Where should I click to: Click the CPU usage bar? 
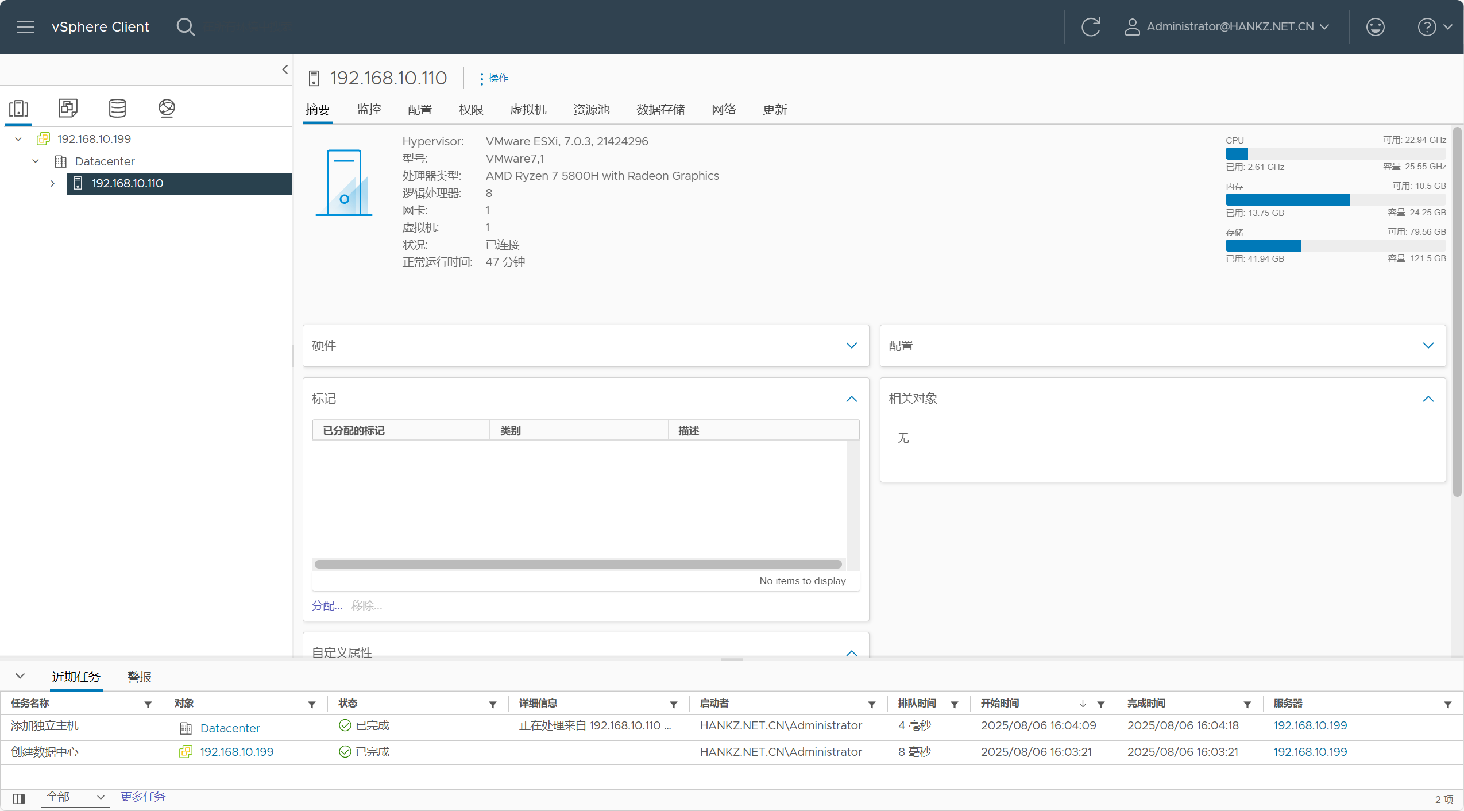click(1335, 154)
